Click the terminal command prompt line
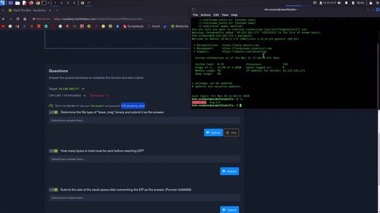Viewport: 380px width, 213px height. (216, 105)
